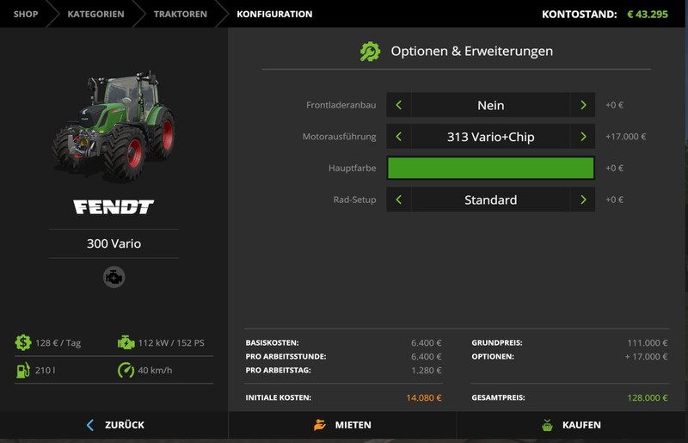Click the shopping basket icon on Kaufen

(547, 425)
